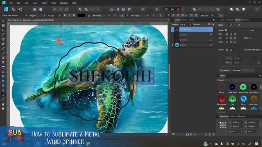Open layer settings gear icon

209,24
